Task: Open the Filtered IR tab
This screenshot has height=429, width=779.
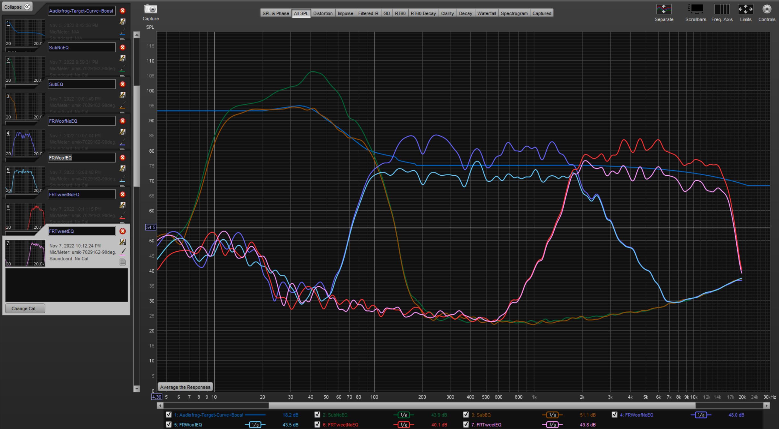Action: (x=368, y=13)
